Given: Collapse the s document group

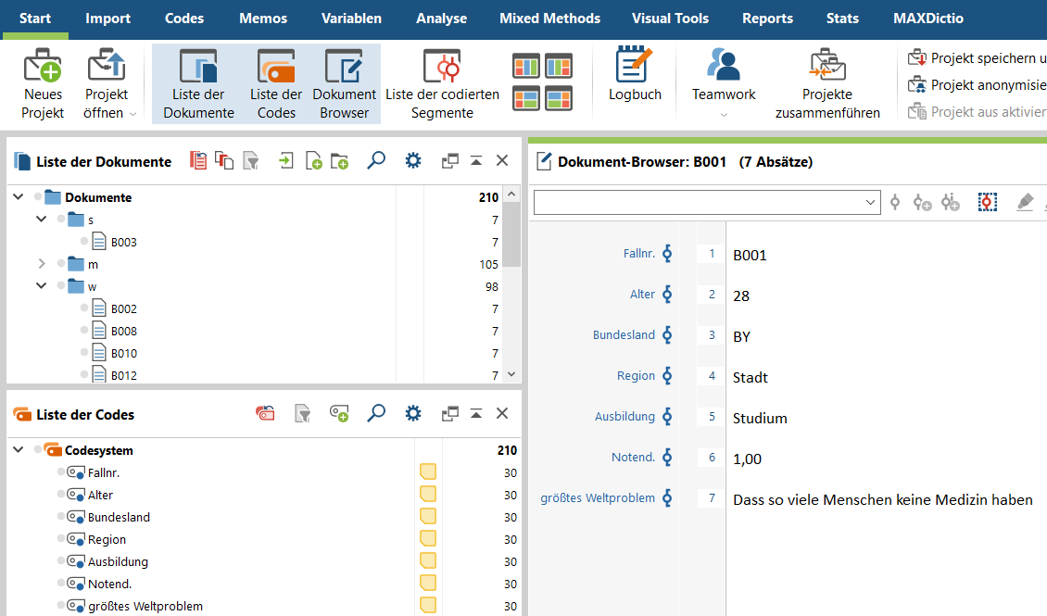Looking at the screenshot, I should coord(42,219).
